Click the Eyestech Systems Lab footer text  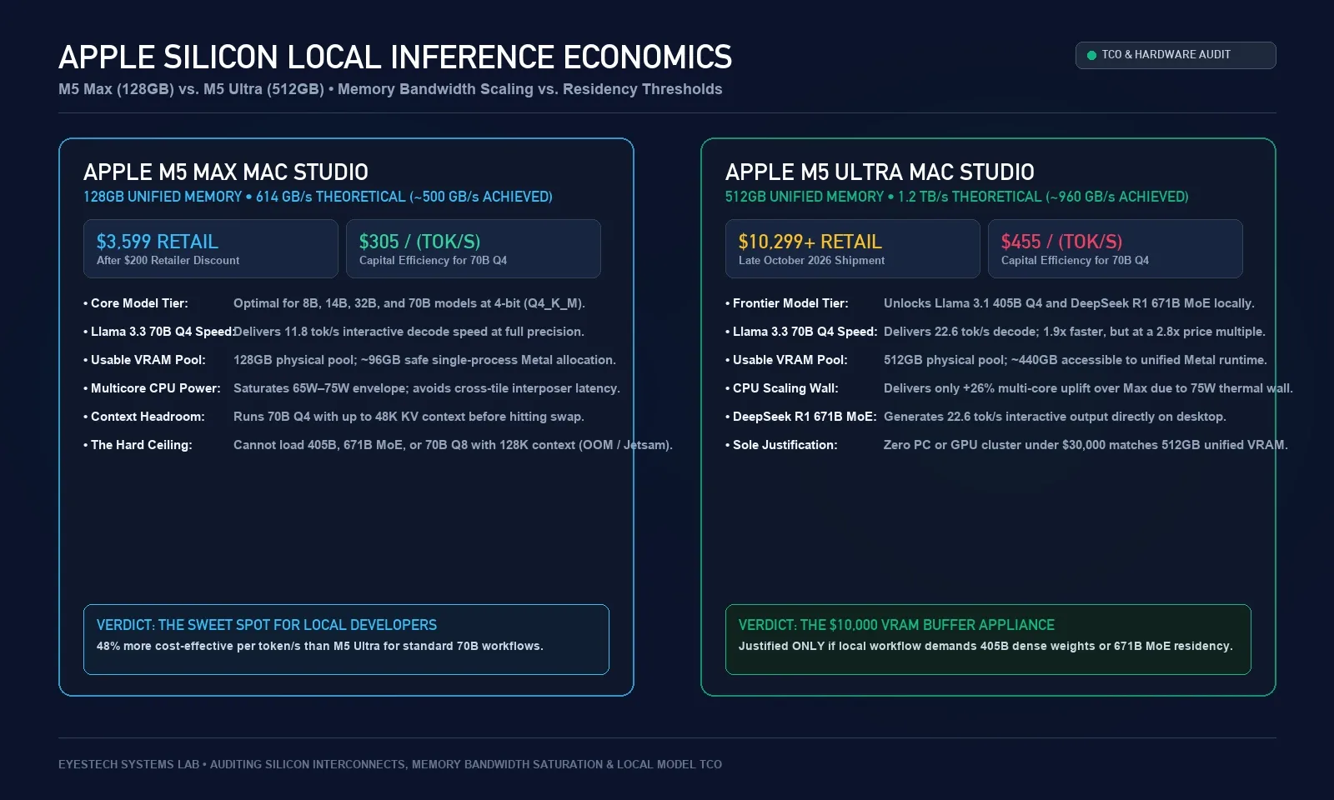pyautogui.click(x=390, y=764)
